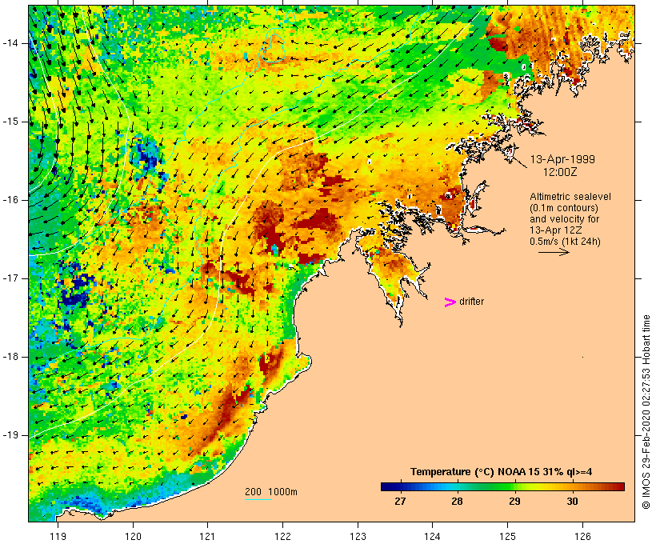Click the date label '13-Apr-1999'
The image size is (656, 544).
[x=562, y=159]
